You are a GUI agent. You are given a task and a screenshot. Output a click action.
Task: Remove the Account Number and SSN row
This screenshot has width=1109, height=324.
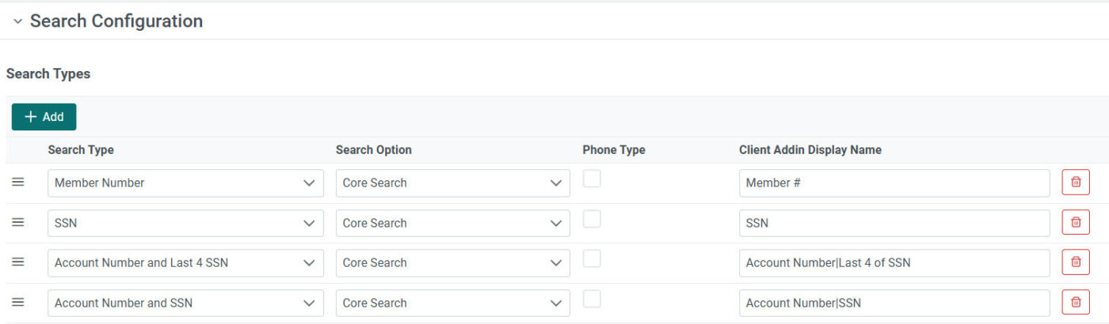1076,303
